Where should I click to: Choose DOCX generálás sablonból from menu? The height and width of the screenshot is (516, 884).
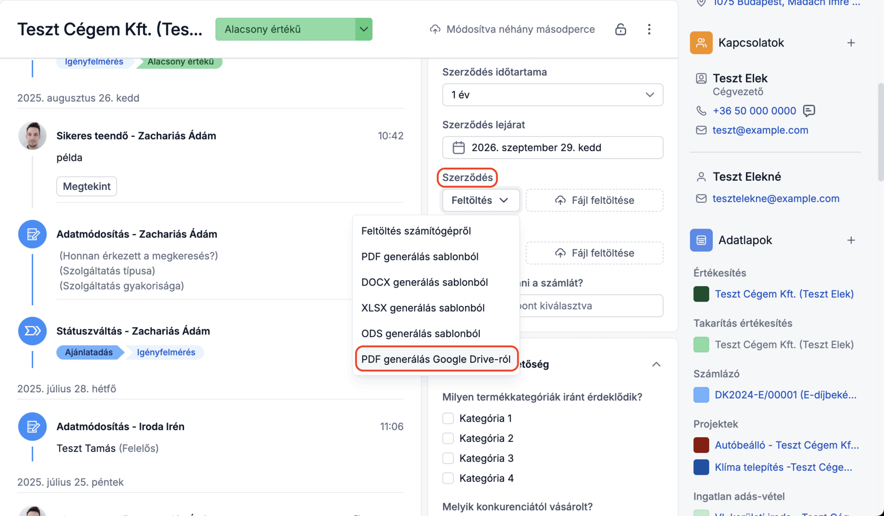(424, 282)
